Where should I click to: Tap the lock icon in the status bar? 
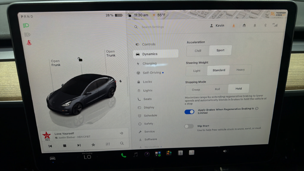pyautogui.click(x=129, y=15)
